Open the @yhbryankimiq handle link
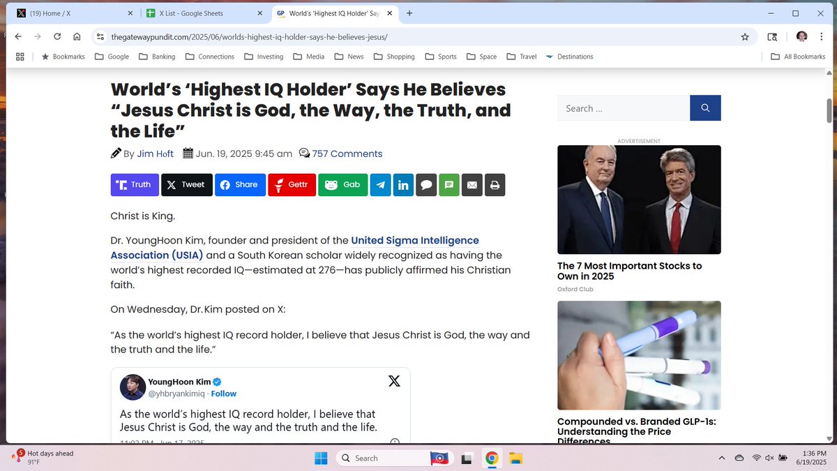This screenshot has width=837, height=471. pos(176,394)
